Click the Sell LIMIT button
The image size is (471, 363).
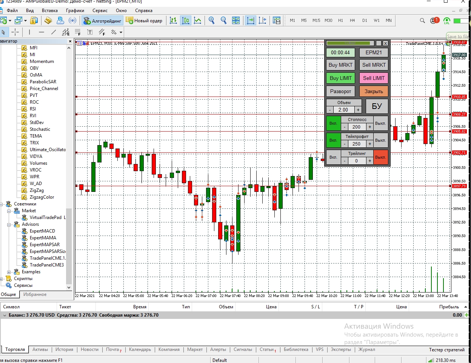tap(374, 78)
